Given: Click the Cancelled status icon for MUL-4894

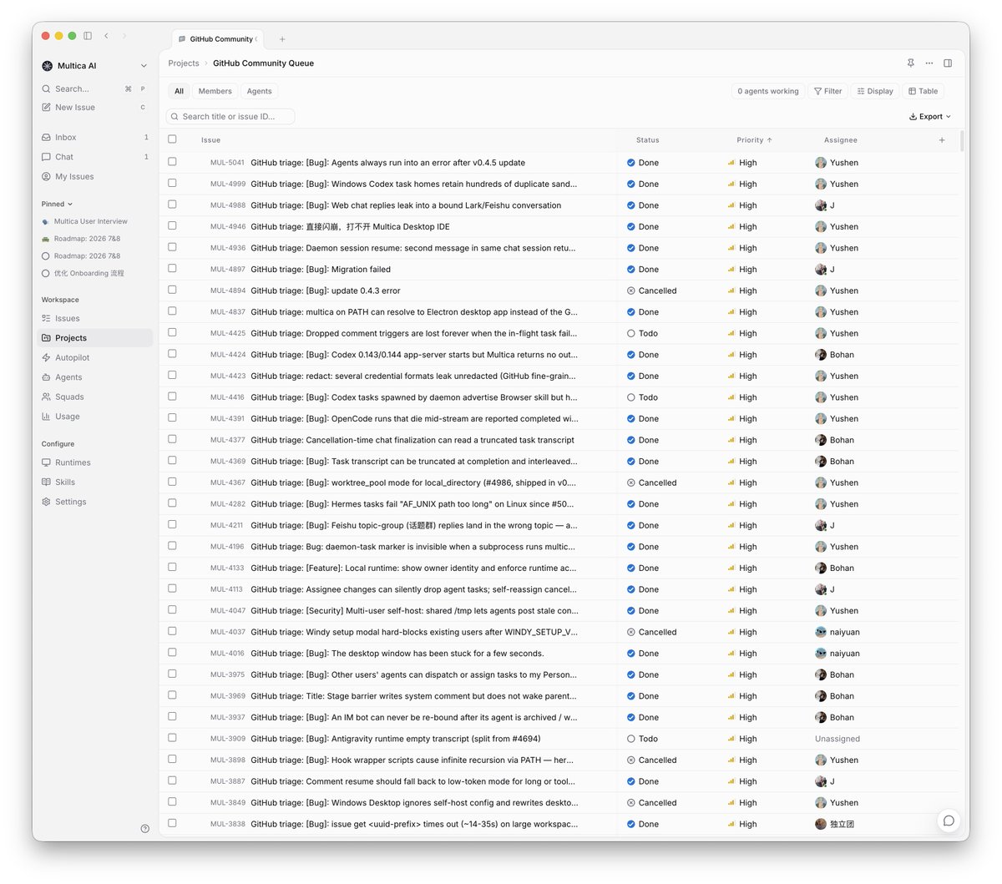Looking at the screenshot, I should click(631, 290).
